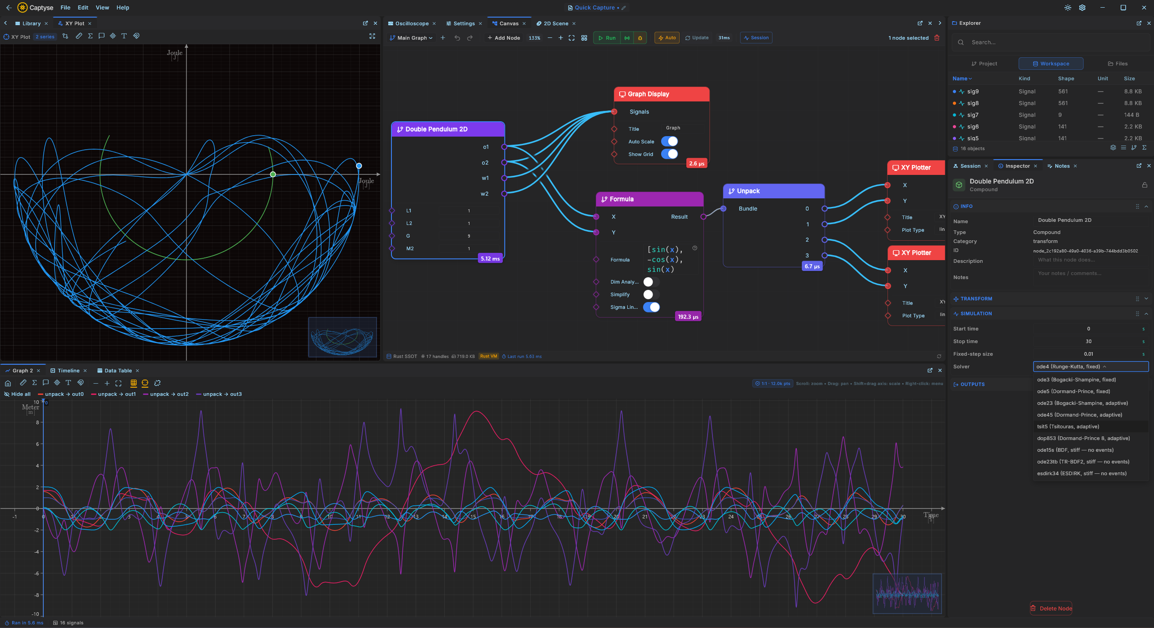Click the ruler measure tool in Graph 2 toolbar
The image size is (1154, 628).
pos(23,383)
